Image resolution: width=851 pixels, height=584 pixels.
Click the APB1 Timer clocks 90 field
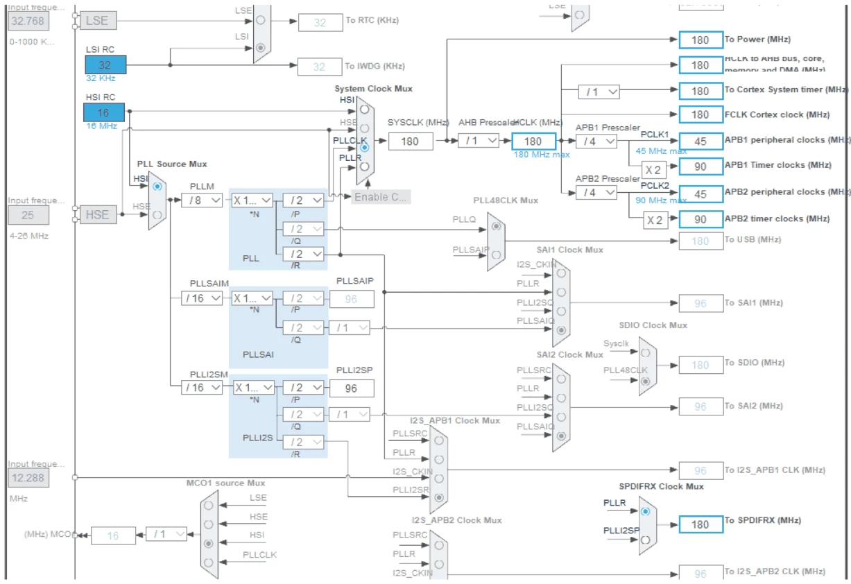[700, 166]
